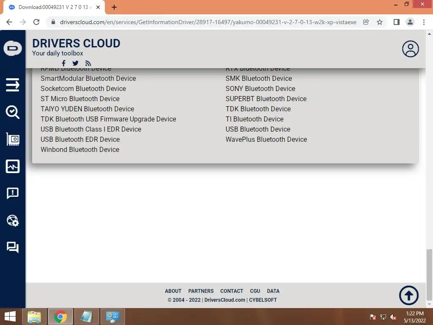This screenshot has height=325, width=433.
Task: Open the sidebar menu expand icon
Action: point(13,85)
